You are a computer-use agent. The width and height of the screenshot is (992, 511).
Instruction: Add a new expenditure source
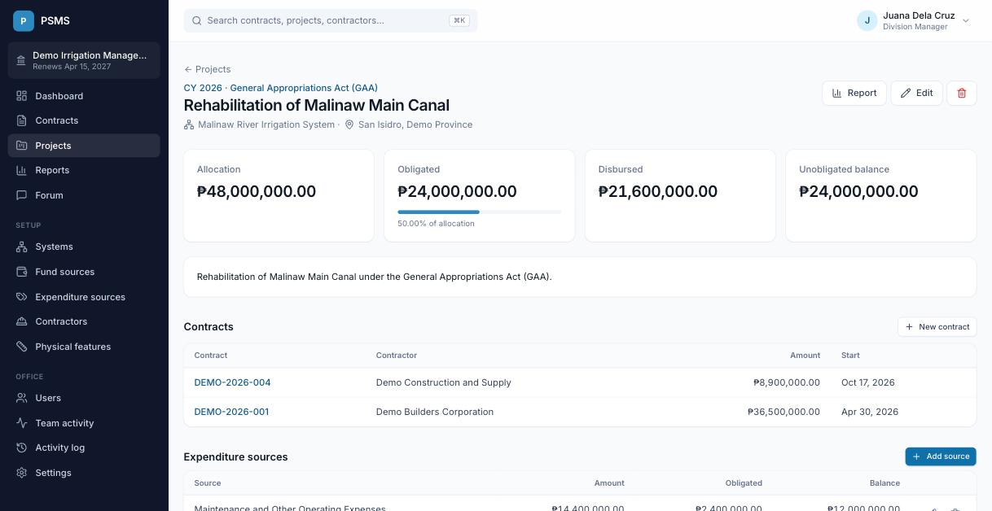point(941,456)
